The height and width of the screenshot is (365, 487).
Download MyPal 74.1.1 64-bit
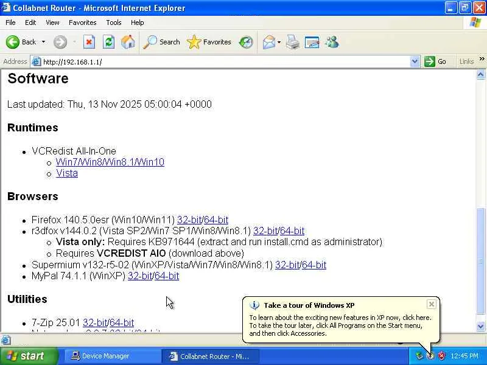pos(167,276)
